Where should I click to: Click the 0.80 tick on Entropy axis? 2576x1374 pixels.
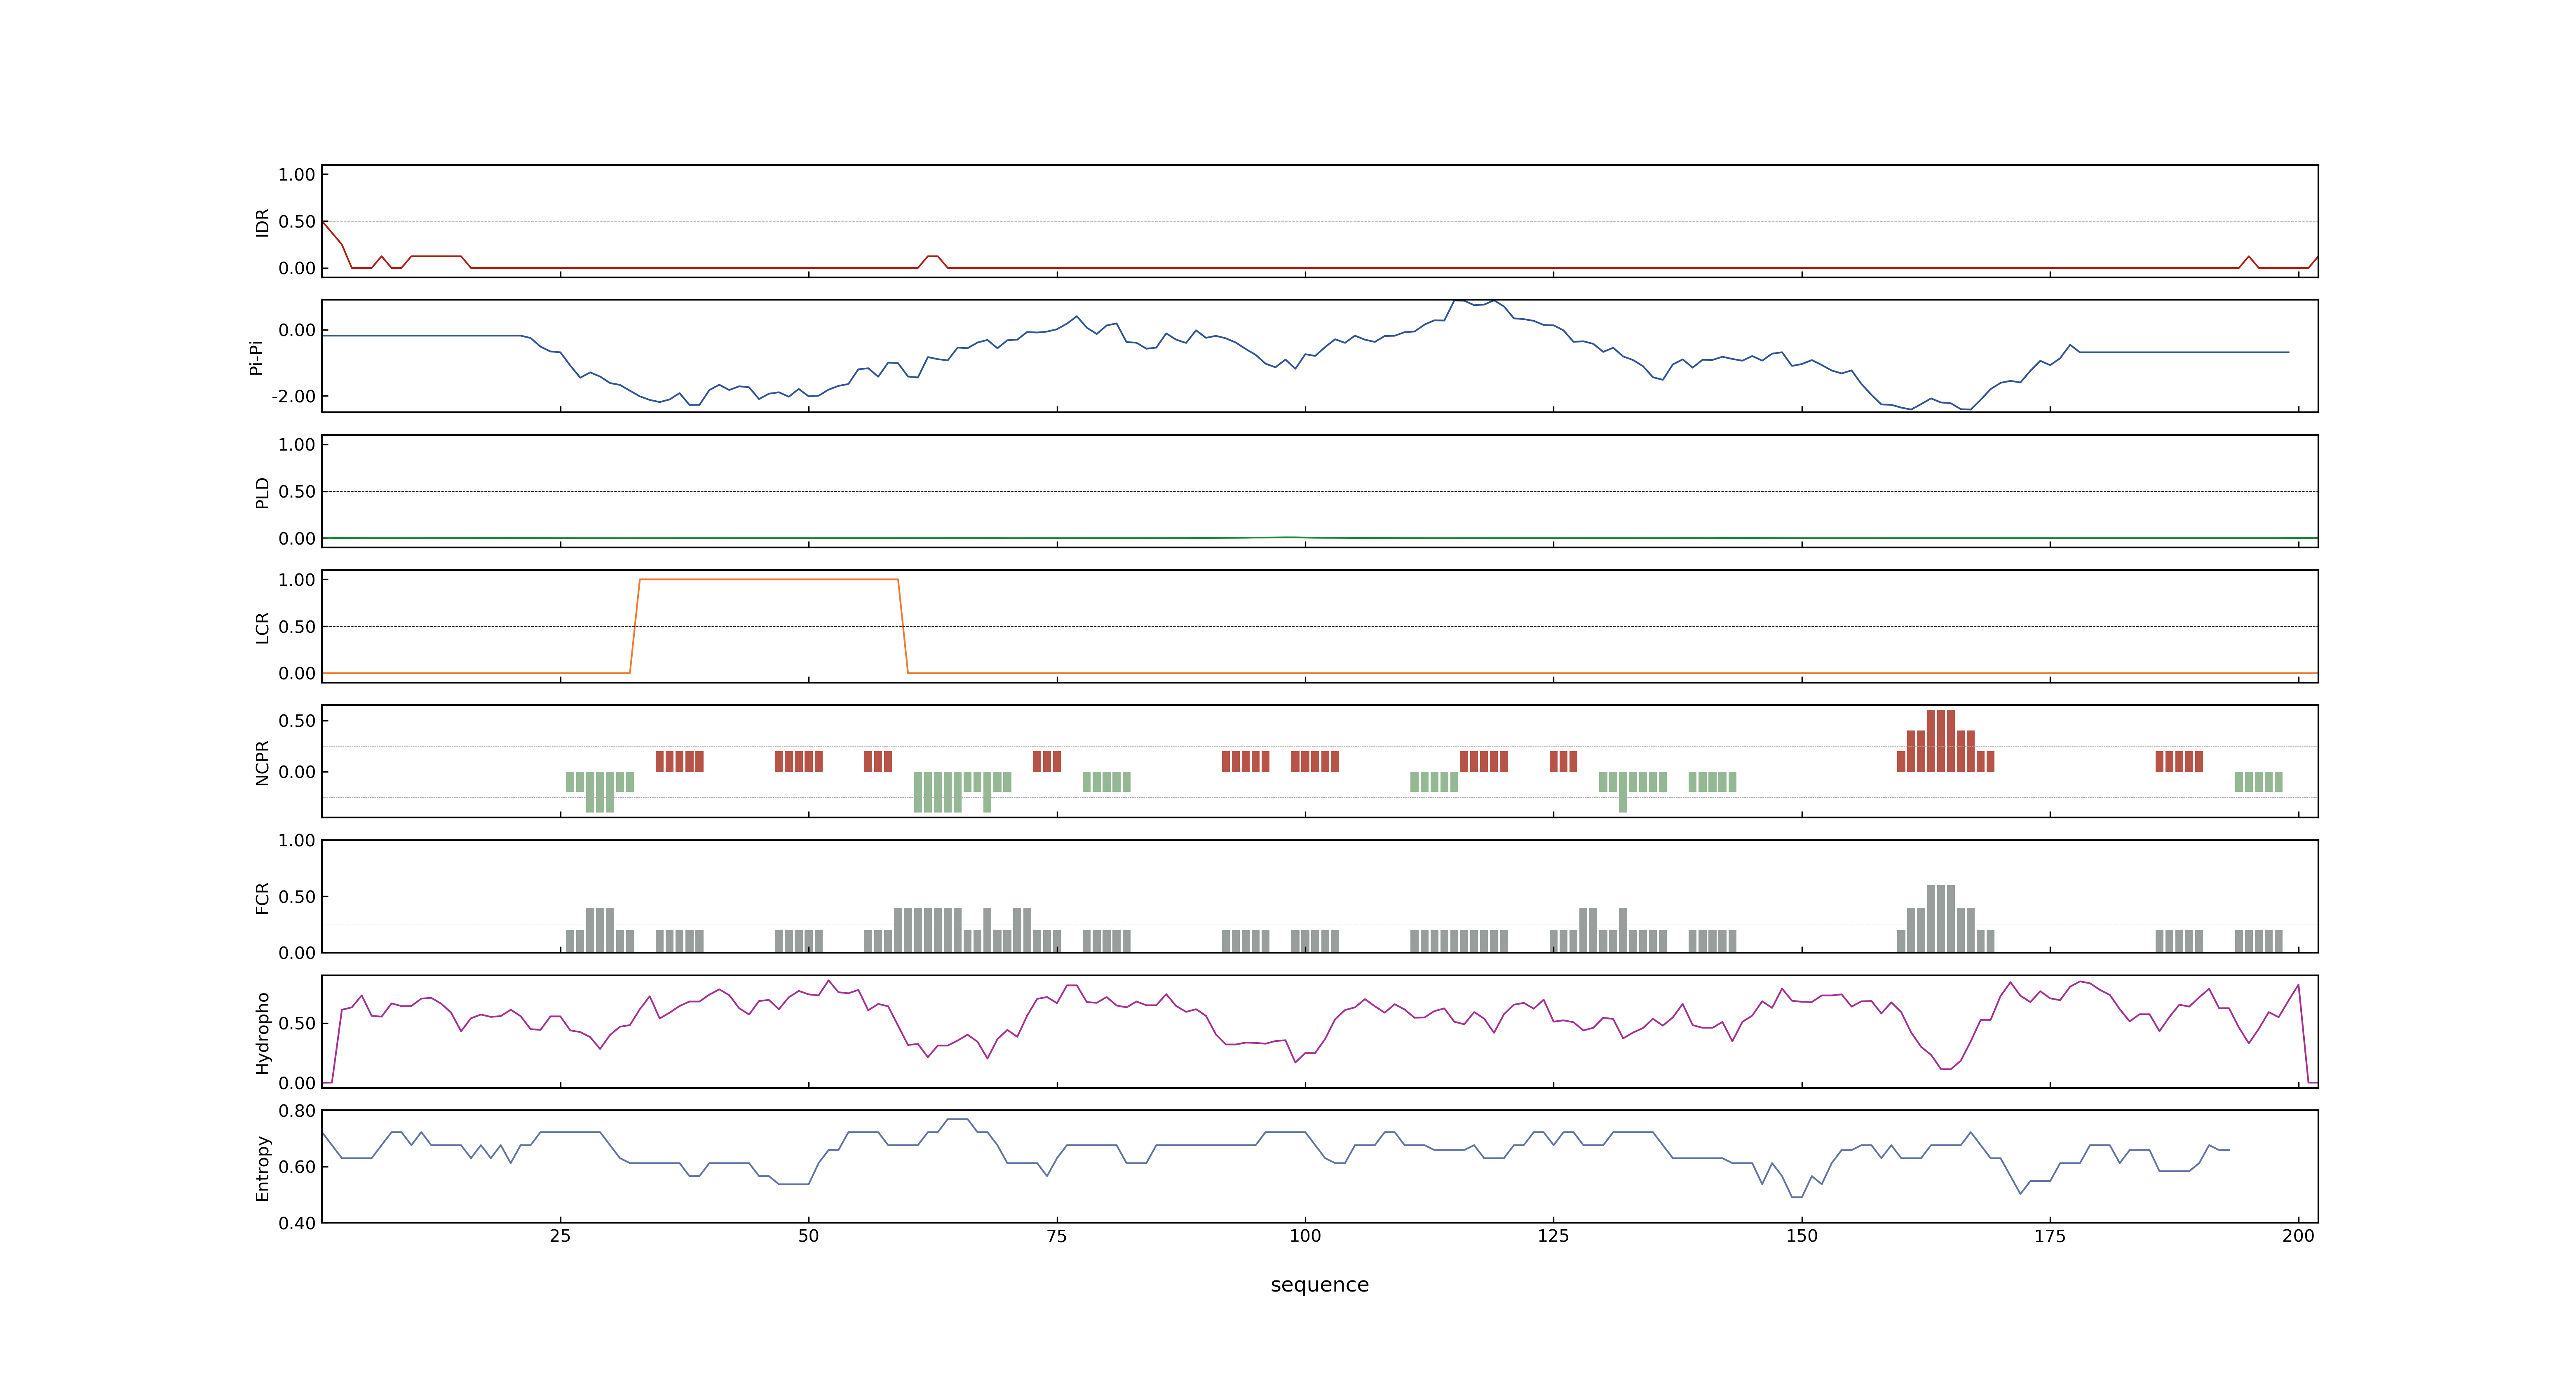(x=297, y=1111)
